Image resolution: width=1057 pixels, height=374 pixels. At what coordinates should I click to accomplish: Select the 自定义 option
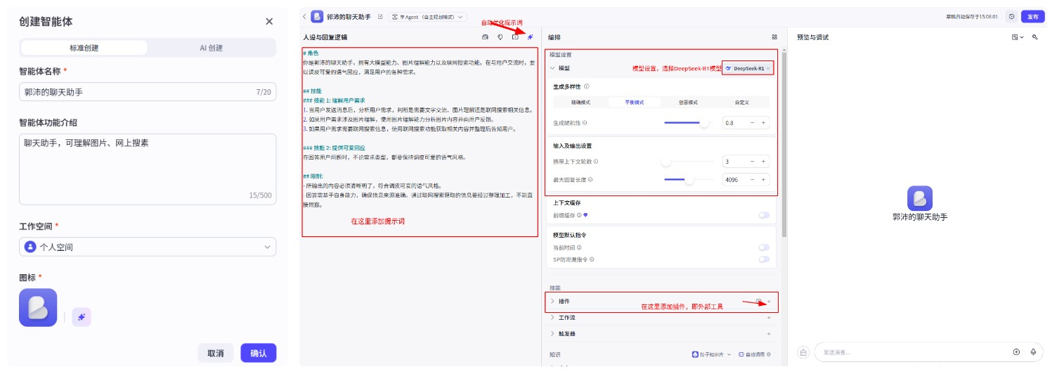click(x=742, y=102)
